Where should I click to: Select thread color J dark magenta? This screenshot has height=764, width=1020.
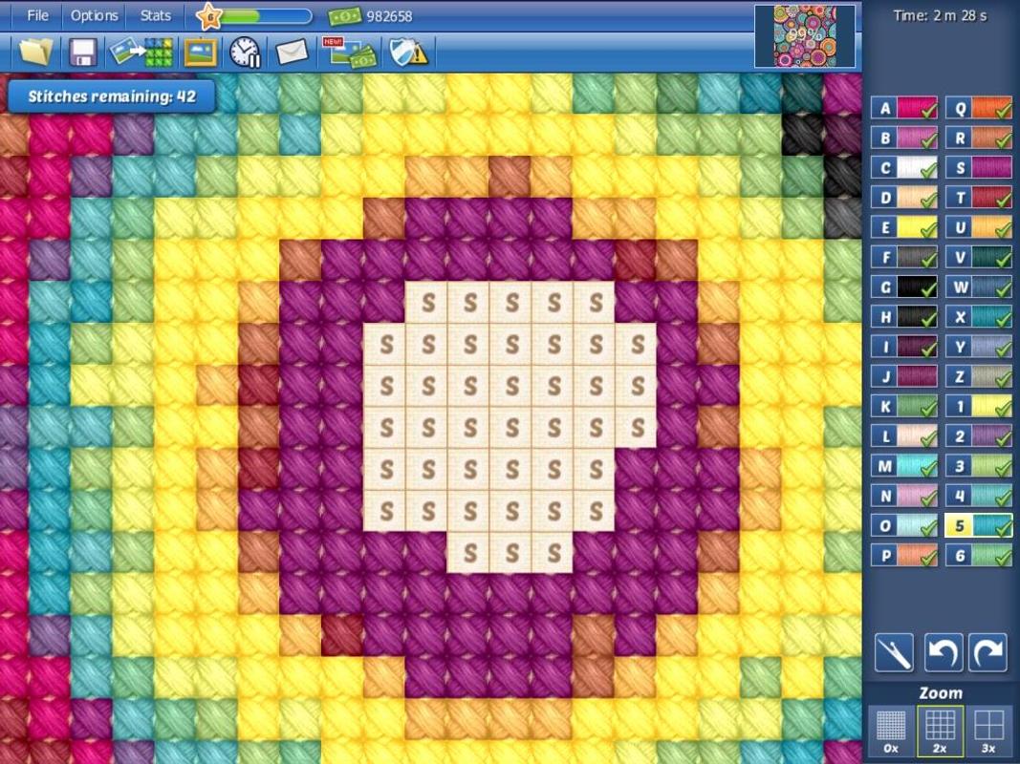coord(904,376)
